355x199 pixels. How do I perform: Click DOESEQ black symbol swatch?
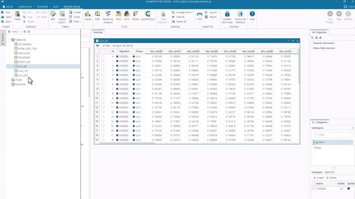tap(348, 188)
